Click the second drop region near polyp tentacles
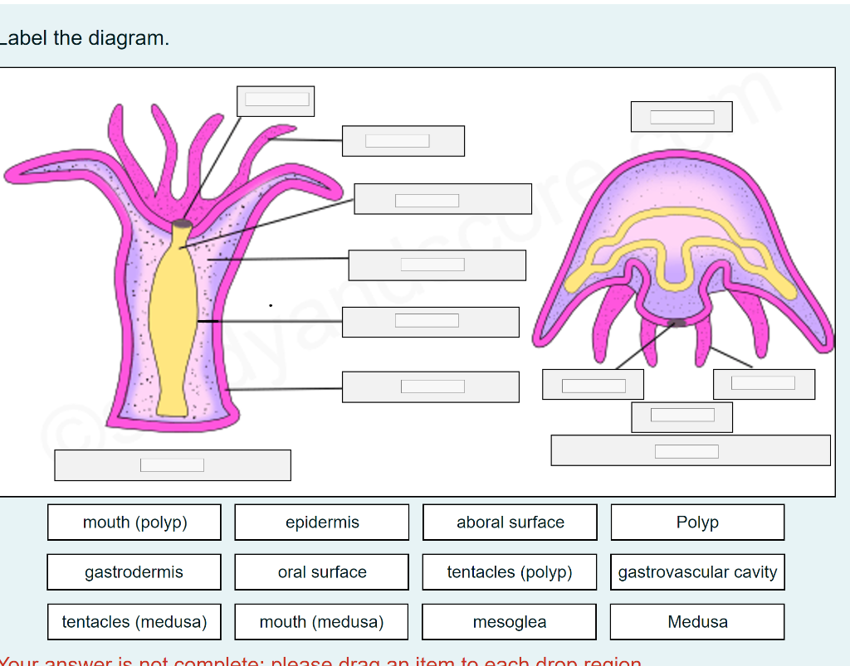 (x=403, y=140)
